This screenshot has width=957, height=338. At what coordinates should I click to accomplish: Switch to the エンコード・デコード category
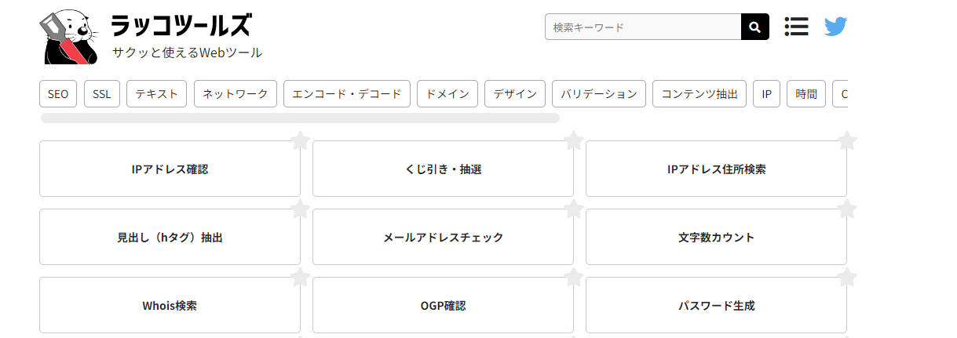click(347, 94)
